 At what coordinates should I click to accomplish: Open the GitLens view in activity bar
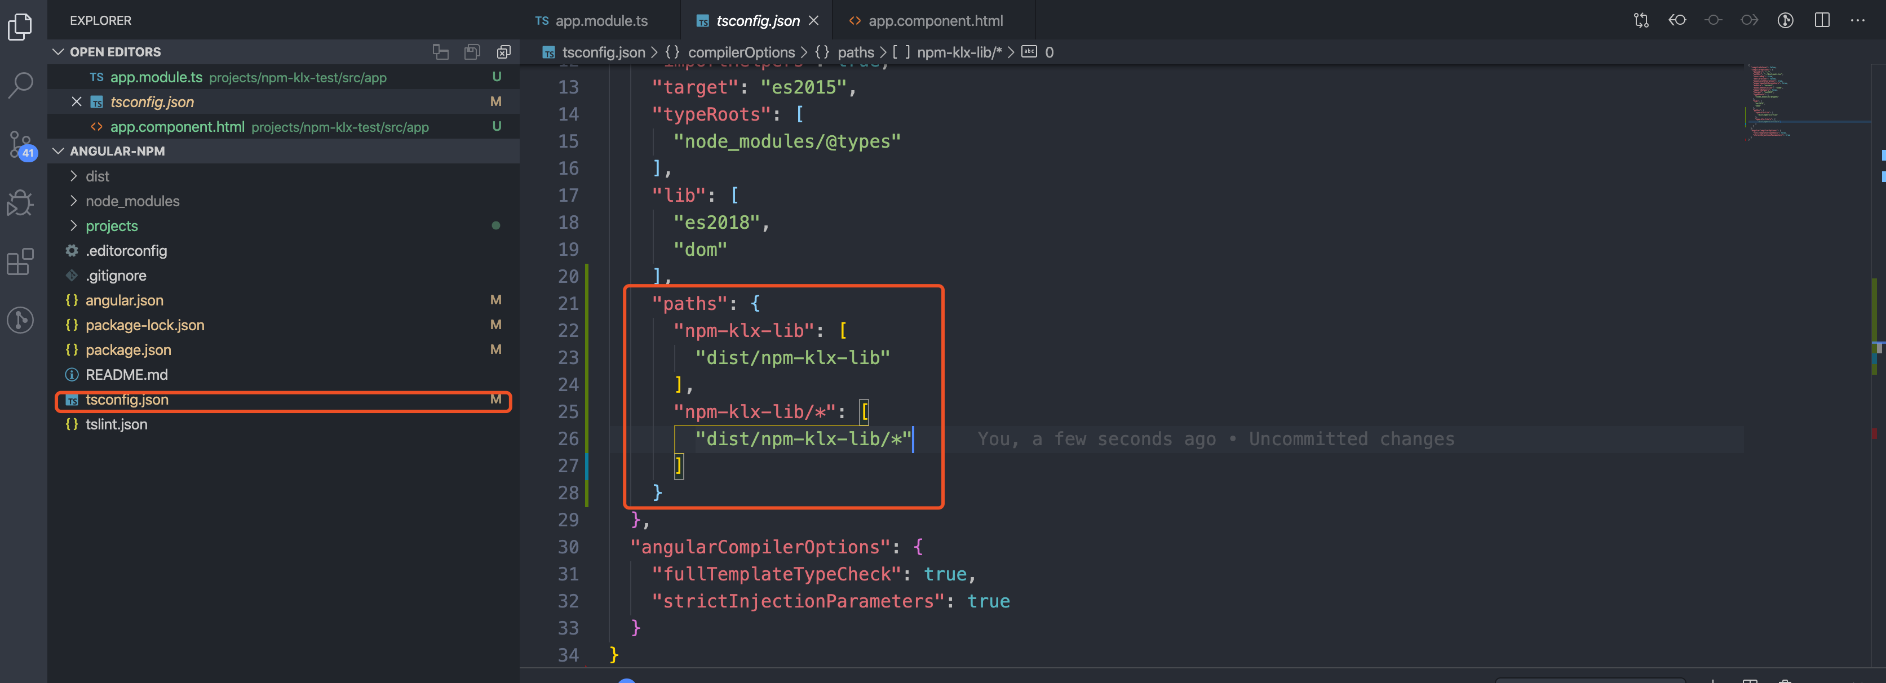click(x=20, y=320)
